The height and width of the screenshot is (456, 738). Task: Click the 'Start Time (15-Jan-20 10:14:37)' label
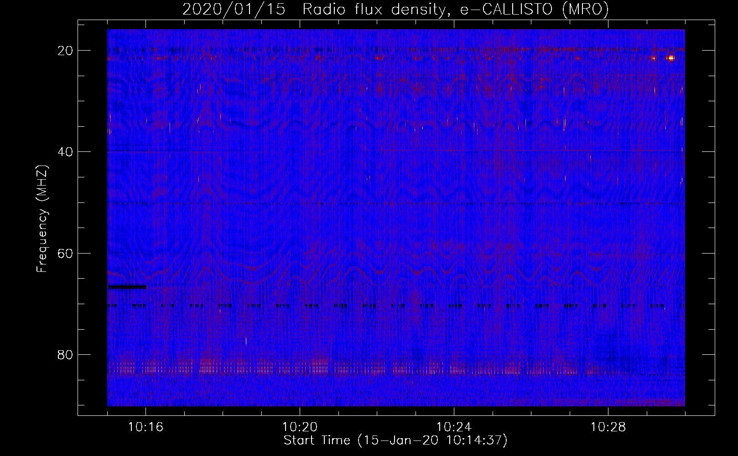tap(395, 440)
